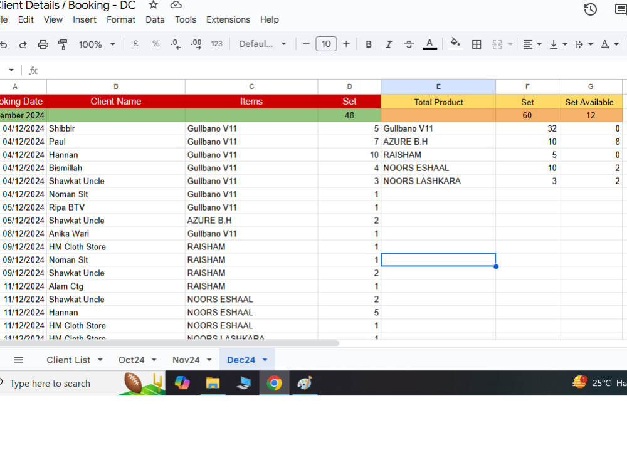627x470 pixels.
Task: Open the borders menu
Action: (477, 44)
